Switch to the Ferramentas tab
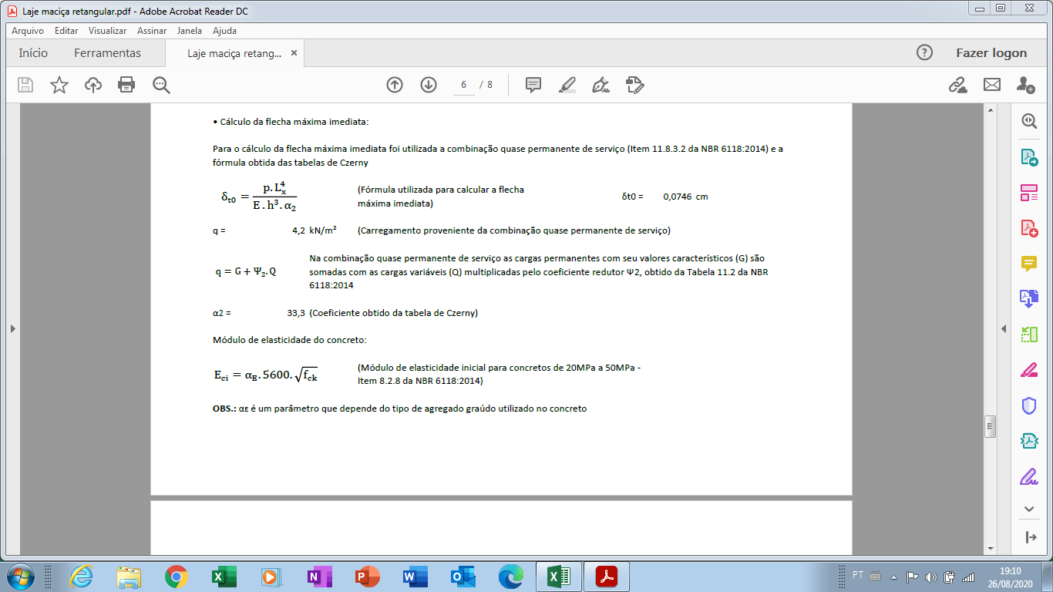This screenshot has height=592, width=1053. (107, 53)
